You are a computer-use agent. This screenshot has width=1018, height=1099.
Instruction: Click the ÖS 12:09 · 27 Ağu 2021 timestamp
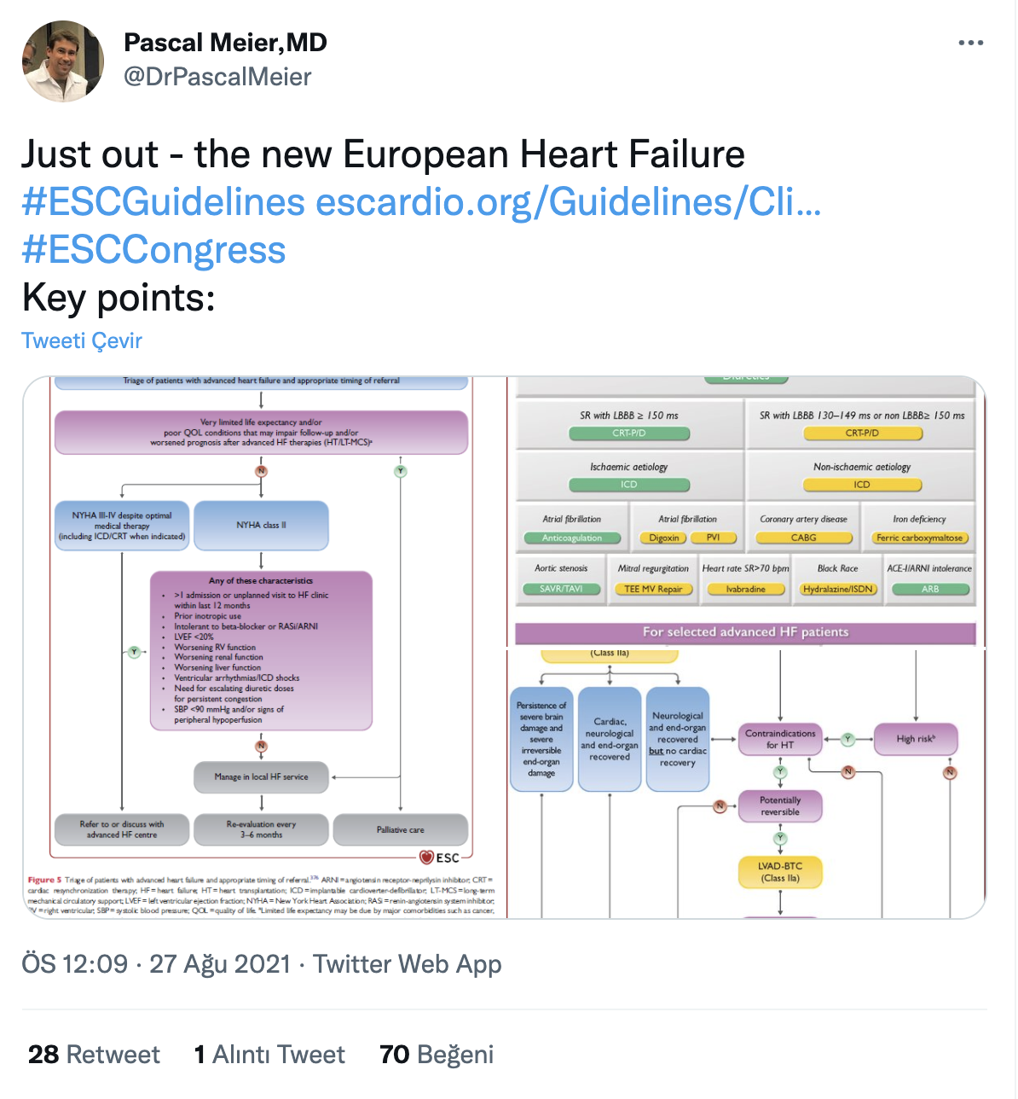[156, 964]
